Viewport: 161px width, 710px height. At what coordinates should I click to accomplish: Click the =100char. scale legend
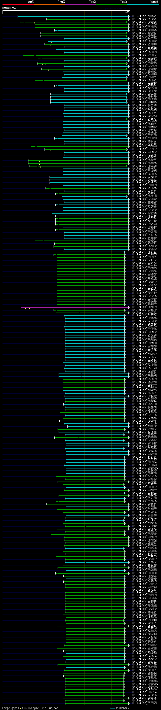[x=119, y=708]
